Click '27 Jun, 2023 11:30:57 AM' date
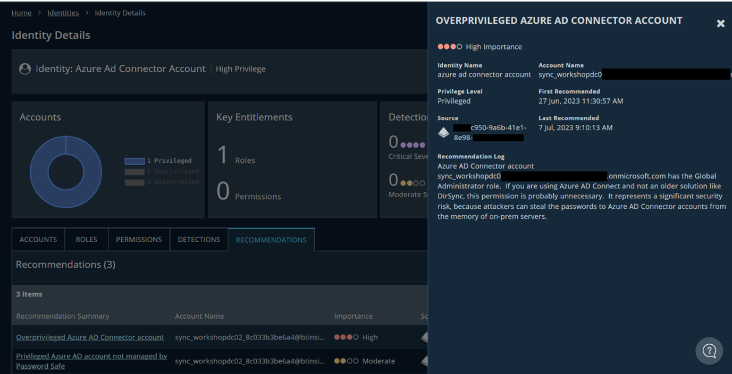 580,101
